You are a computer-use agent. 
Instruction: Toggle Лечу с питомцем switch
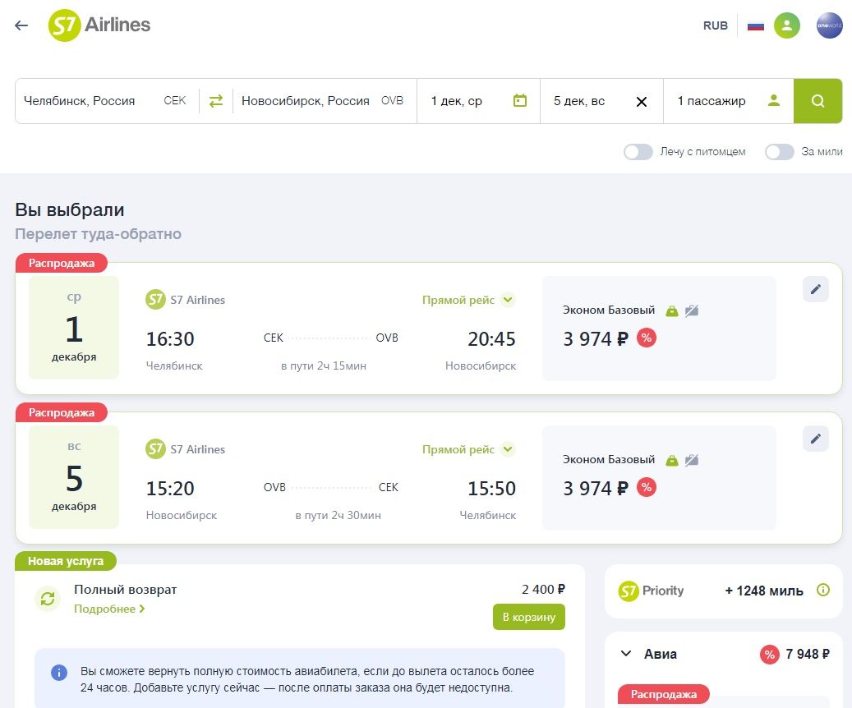pos(638,152)
